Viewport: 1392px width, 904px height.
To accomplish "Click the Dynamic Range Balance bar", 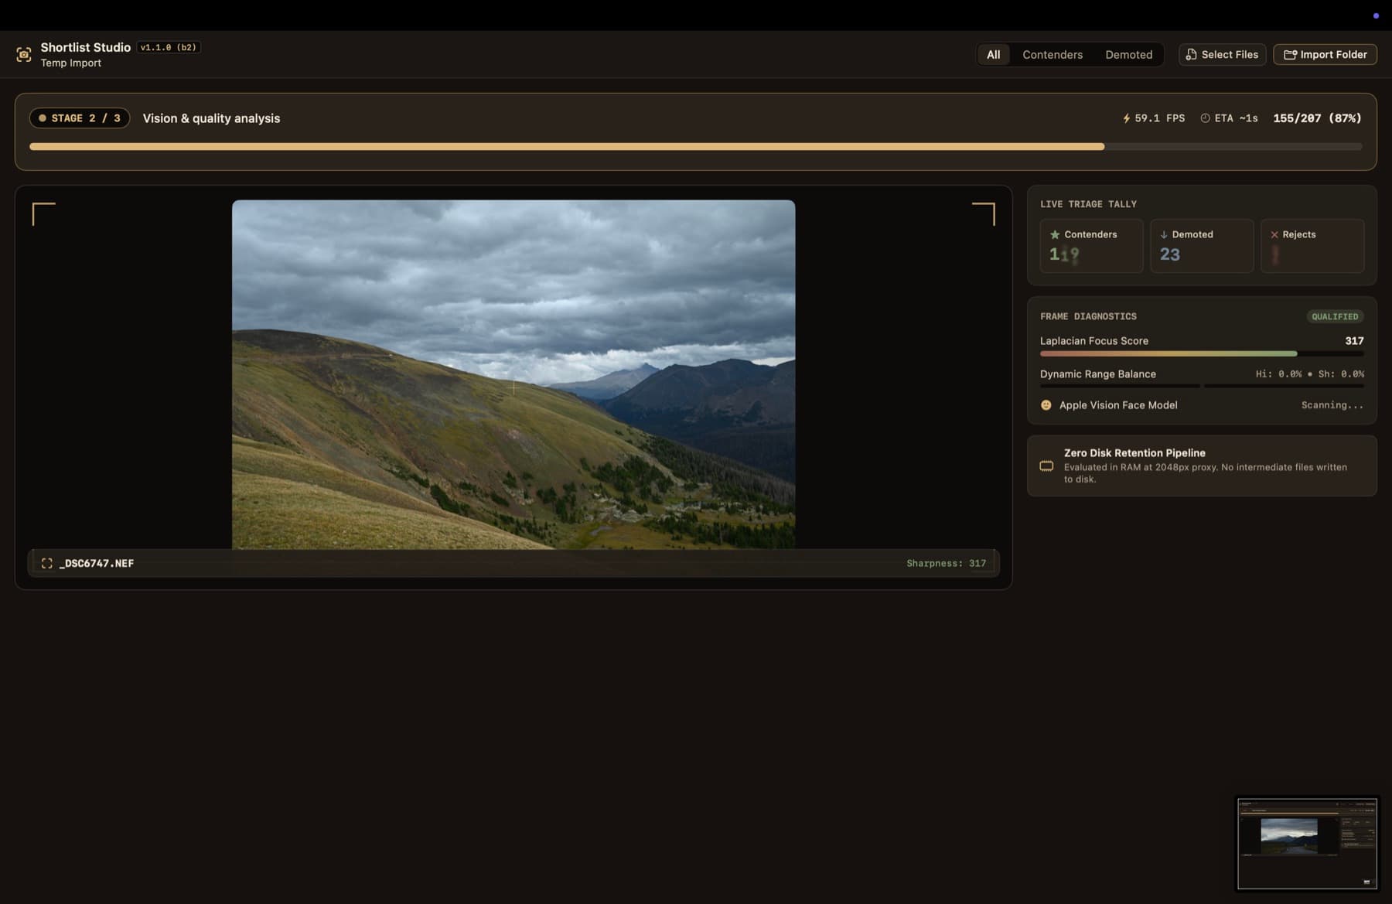I will coord(1202,385).
